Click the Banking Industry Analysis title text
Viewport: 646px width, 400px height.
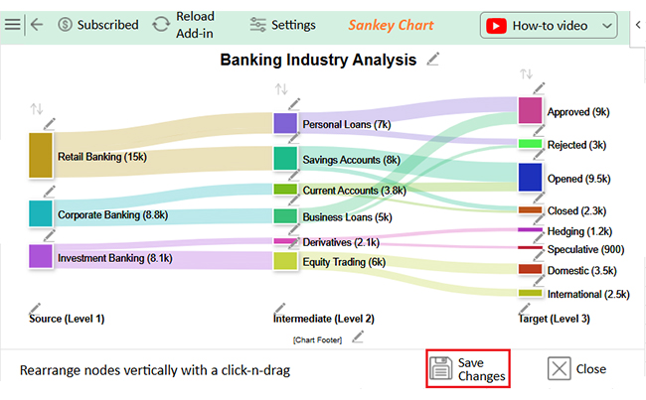[318, 61]
